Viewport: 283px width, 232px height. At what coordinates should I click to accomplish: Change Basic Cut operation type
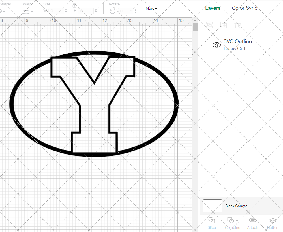pos(235,48)
